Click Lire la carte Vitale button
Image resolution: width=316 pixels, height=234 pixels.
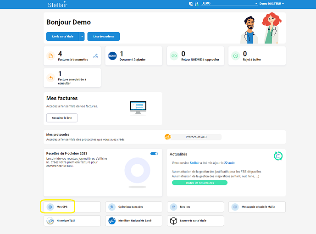[62, 37]
